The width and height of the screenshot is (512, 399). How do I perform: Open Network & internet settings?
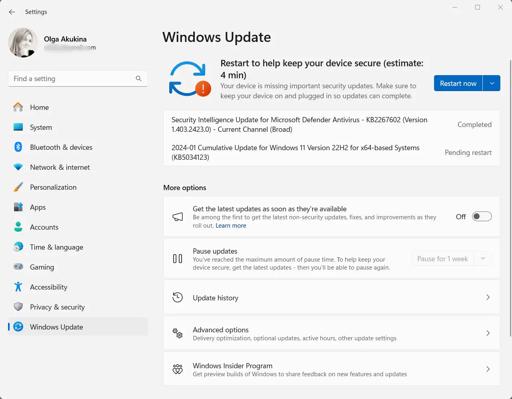78,167
